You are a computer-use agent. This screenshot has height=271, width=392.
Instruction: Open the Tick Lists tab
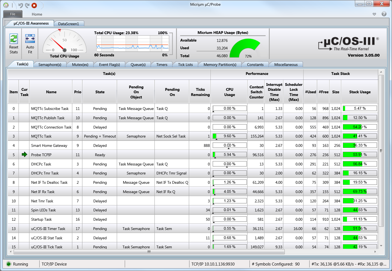click(185, 65)
